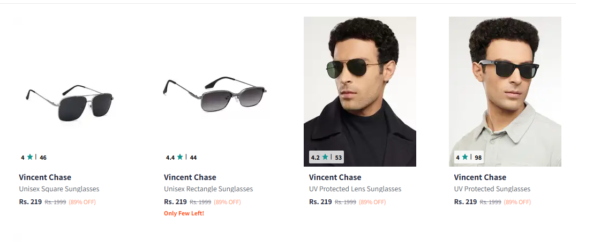Click the star icon beside rating 4 with 98 reviews
Image resolution: width=608 pixels, height=247 pixels.
pyautogui.click(x=465, y=158)
